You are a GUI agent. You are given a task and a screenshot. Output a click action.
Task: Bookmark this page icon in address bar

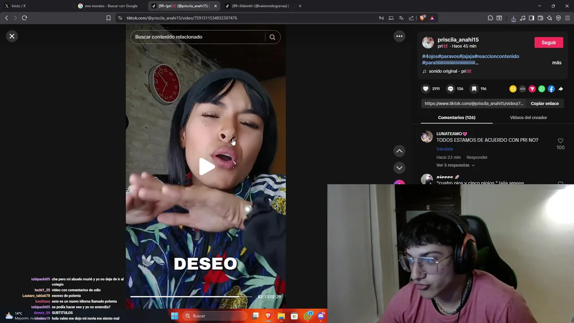pos(108,18)
